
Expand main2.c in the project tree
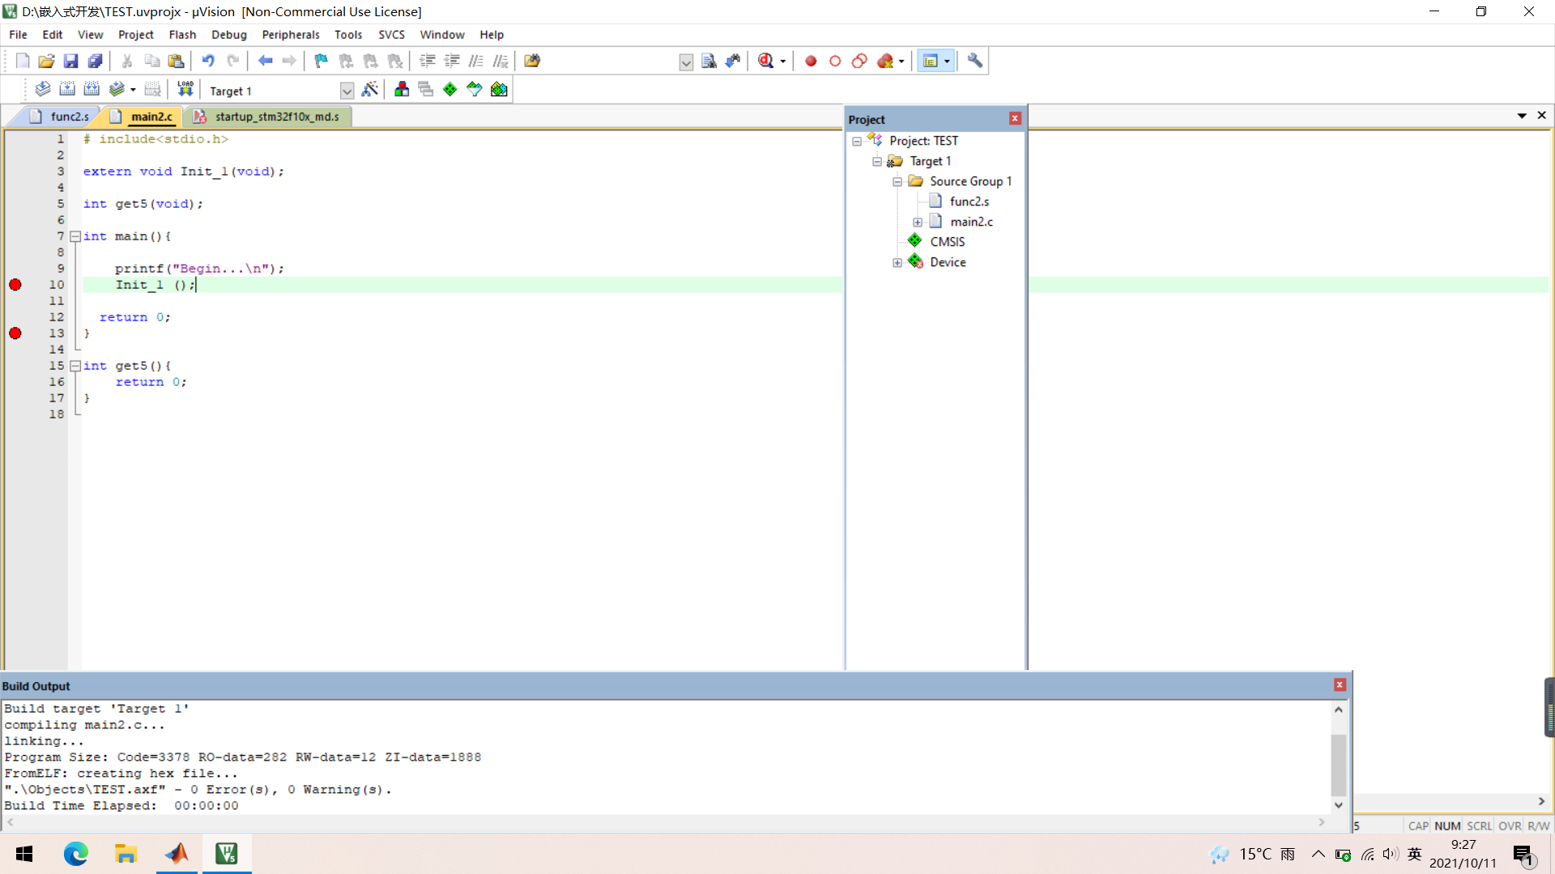(x=918, y=222)
